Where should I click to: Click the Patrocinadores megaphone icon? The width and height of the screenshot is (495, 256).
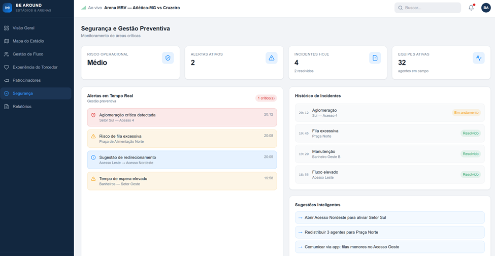(6, 80)
